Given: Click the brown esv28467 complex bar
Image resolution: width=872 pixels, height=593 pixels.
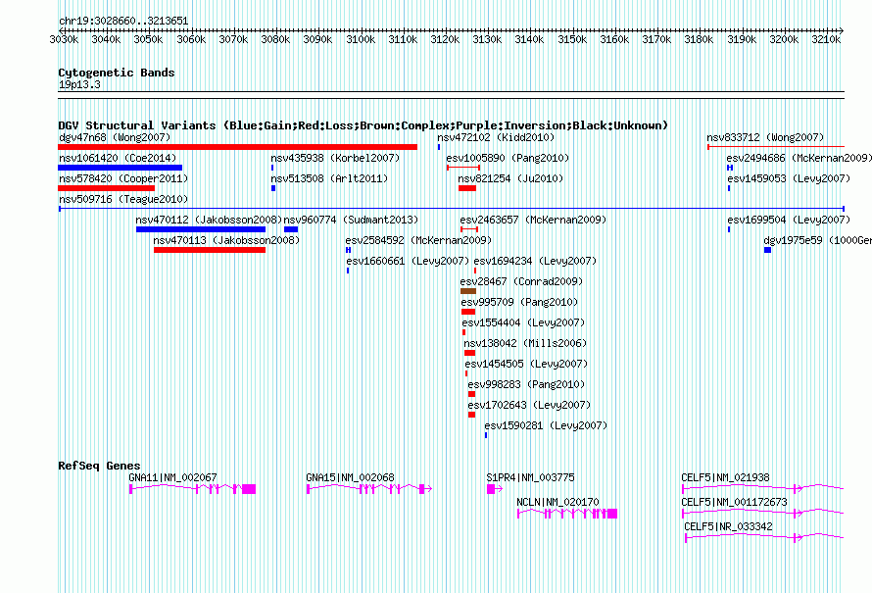Looking at the screenshot, I should [x=468, y=291].
